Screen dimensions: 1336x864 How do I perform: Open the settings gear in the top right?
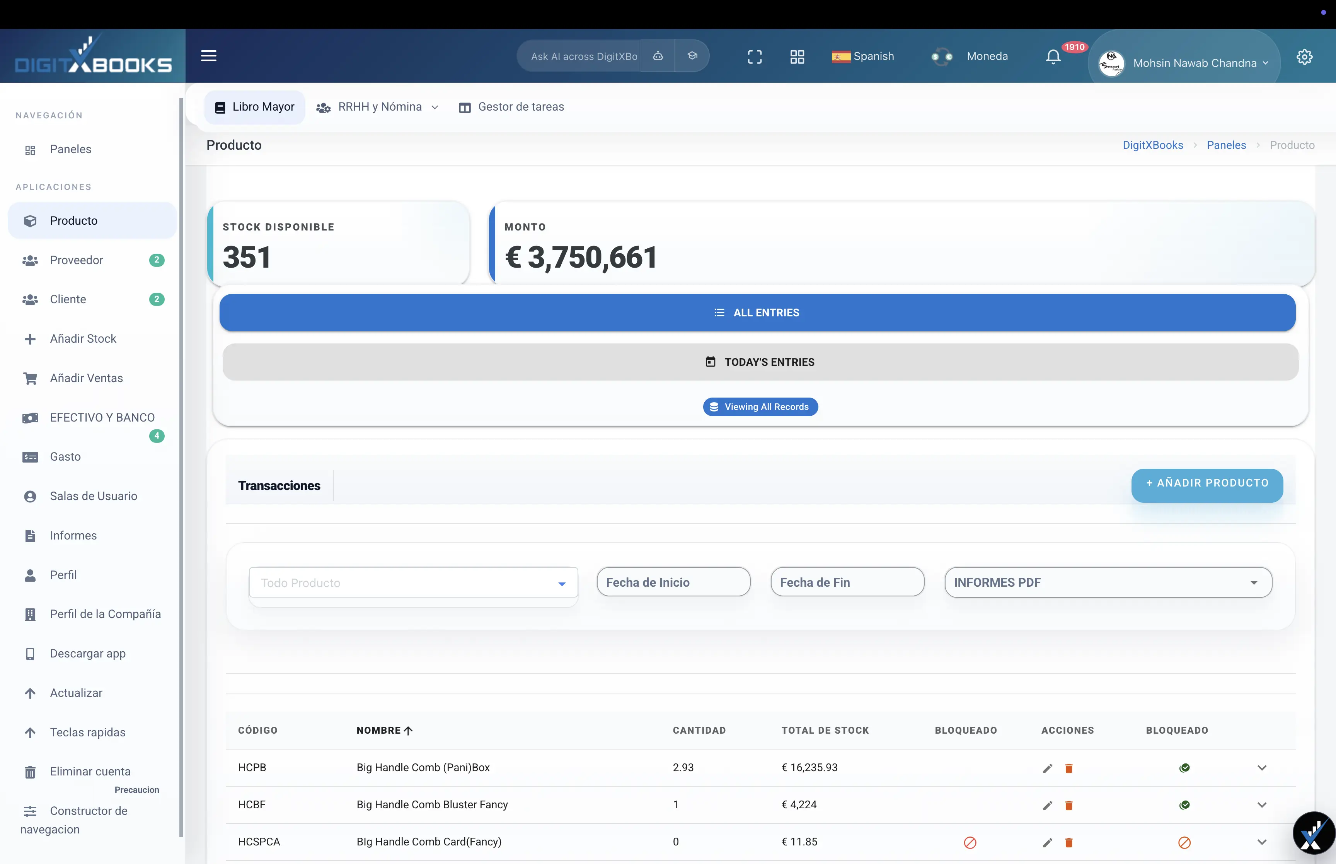pos(1305,56)
